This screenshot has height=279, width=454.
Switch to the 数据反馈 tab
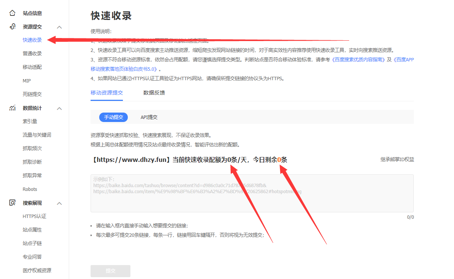tap(154, 93)
